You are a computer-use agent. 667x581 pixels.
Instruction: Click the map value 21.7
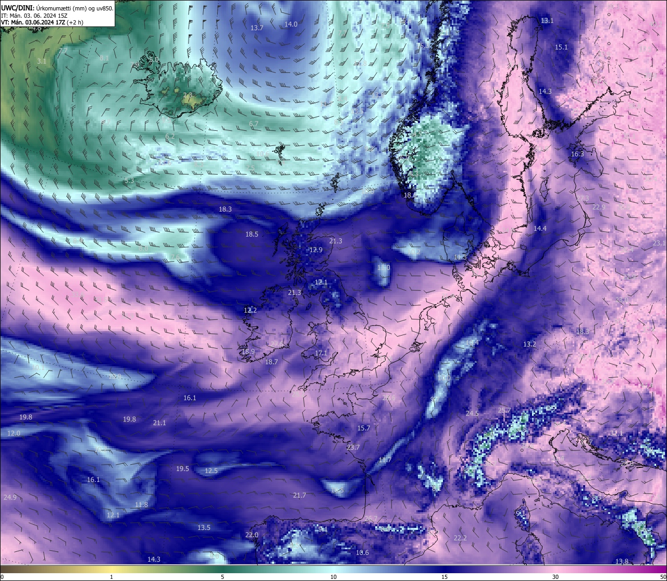pos(299,495)
